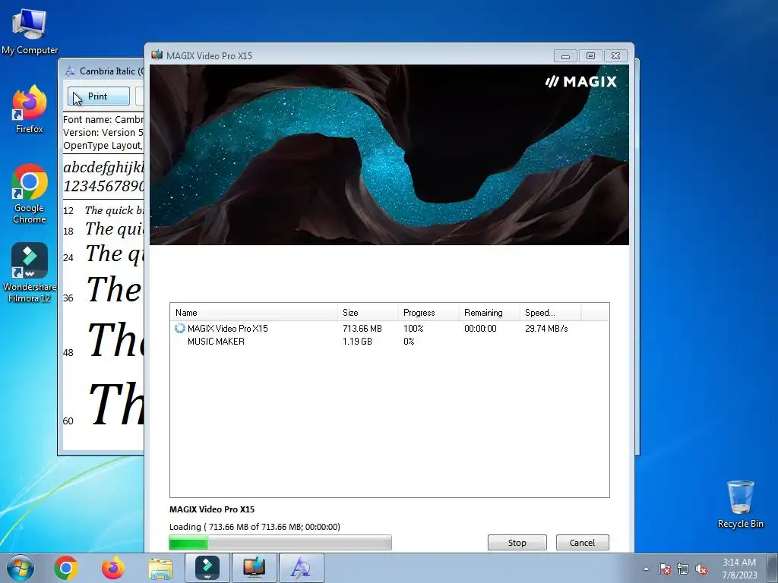The height and width of the screenshot is (583, 778).
Task: Click Firefox icon in the taskbar
Action: tap(113, 568)
